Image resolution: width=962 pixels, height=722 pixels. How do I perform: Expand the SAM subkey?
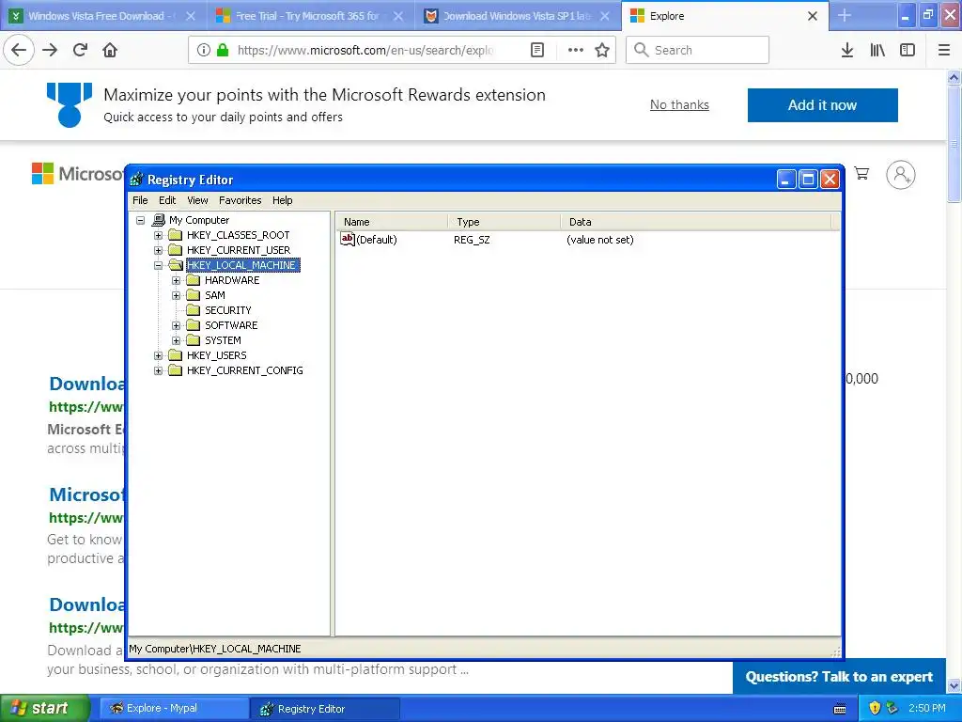click(x=176, y=295)
